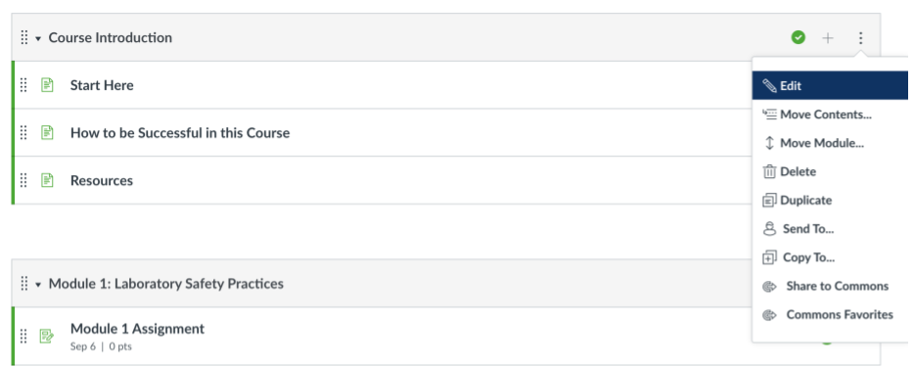
Task: Open How to be Successful in this Course
Action: (x=180, y=133)
